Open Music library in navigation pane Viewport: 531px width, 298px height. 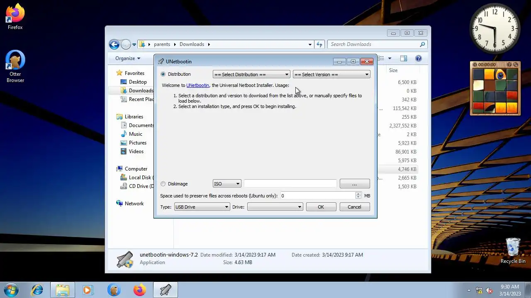[135, 134]
